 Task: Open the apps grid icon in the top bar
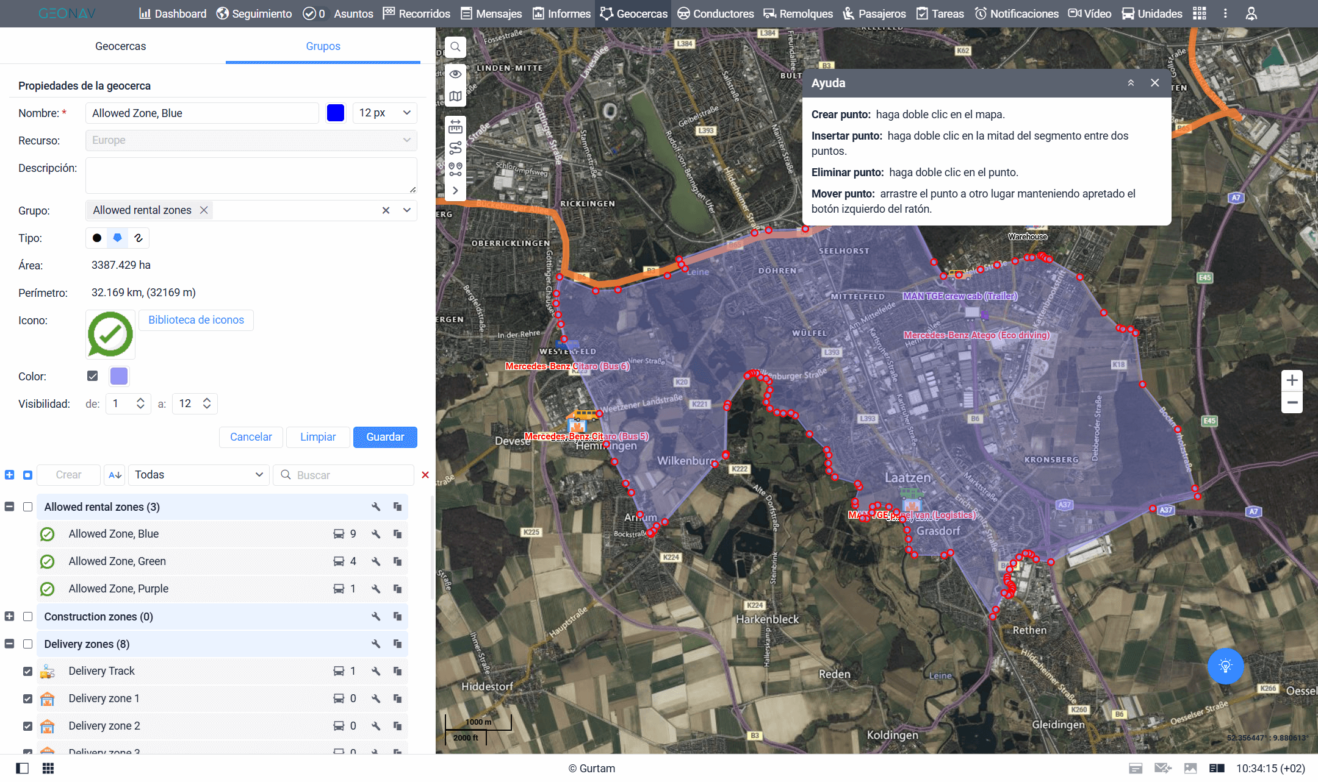click(x=1199, y=13)
